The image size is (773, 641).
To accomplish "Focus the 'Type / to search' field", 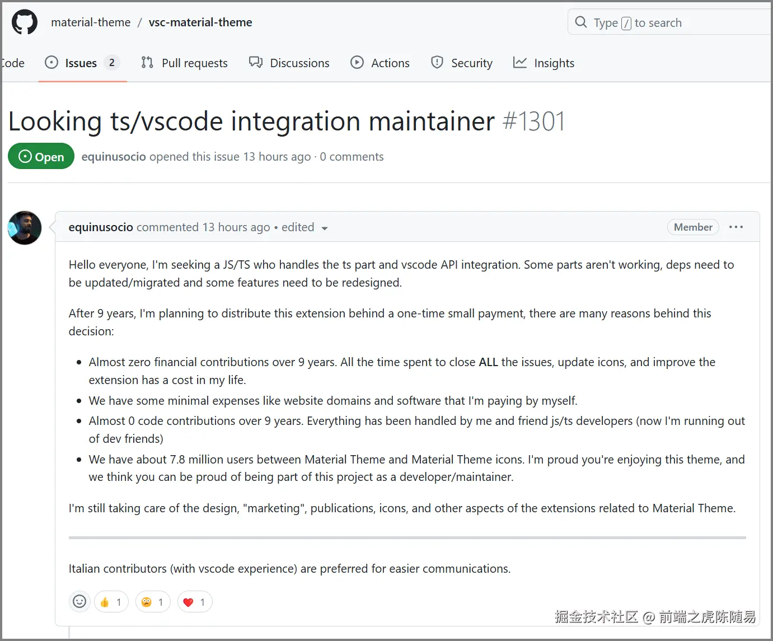I will 670,22.
